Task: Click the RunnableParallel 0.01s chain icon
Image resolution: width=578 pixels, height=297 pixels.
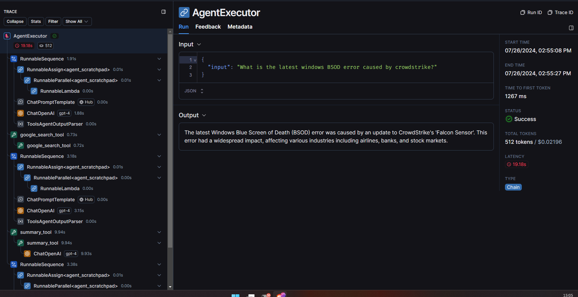Action: tap(27, 80)
